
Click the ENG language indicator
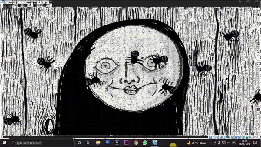(x=234, y=143)
